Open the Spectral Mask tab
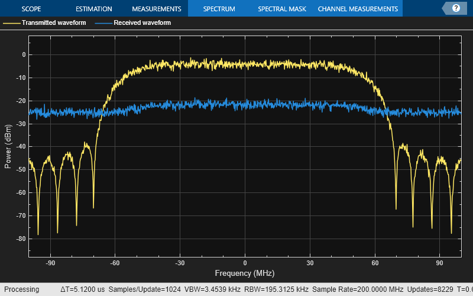 pyautogui.click(x=282, y=9)
